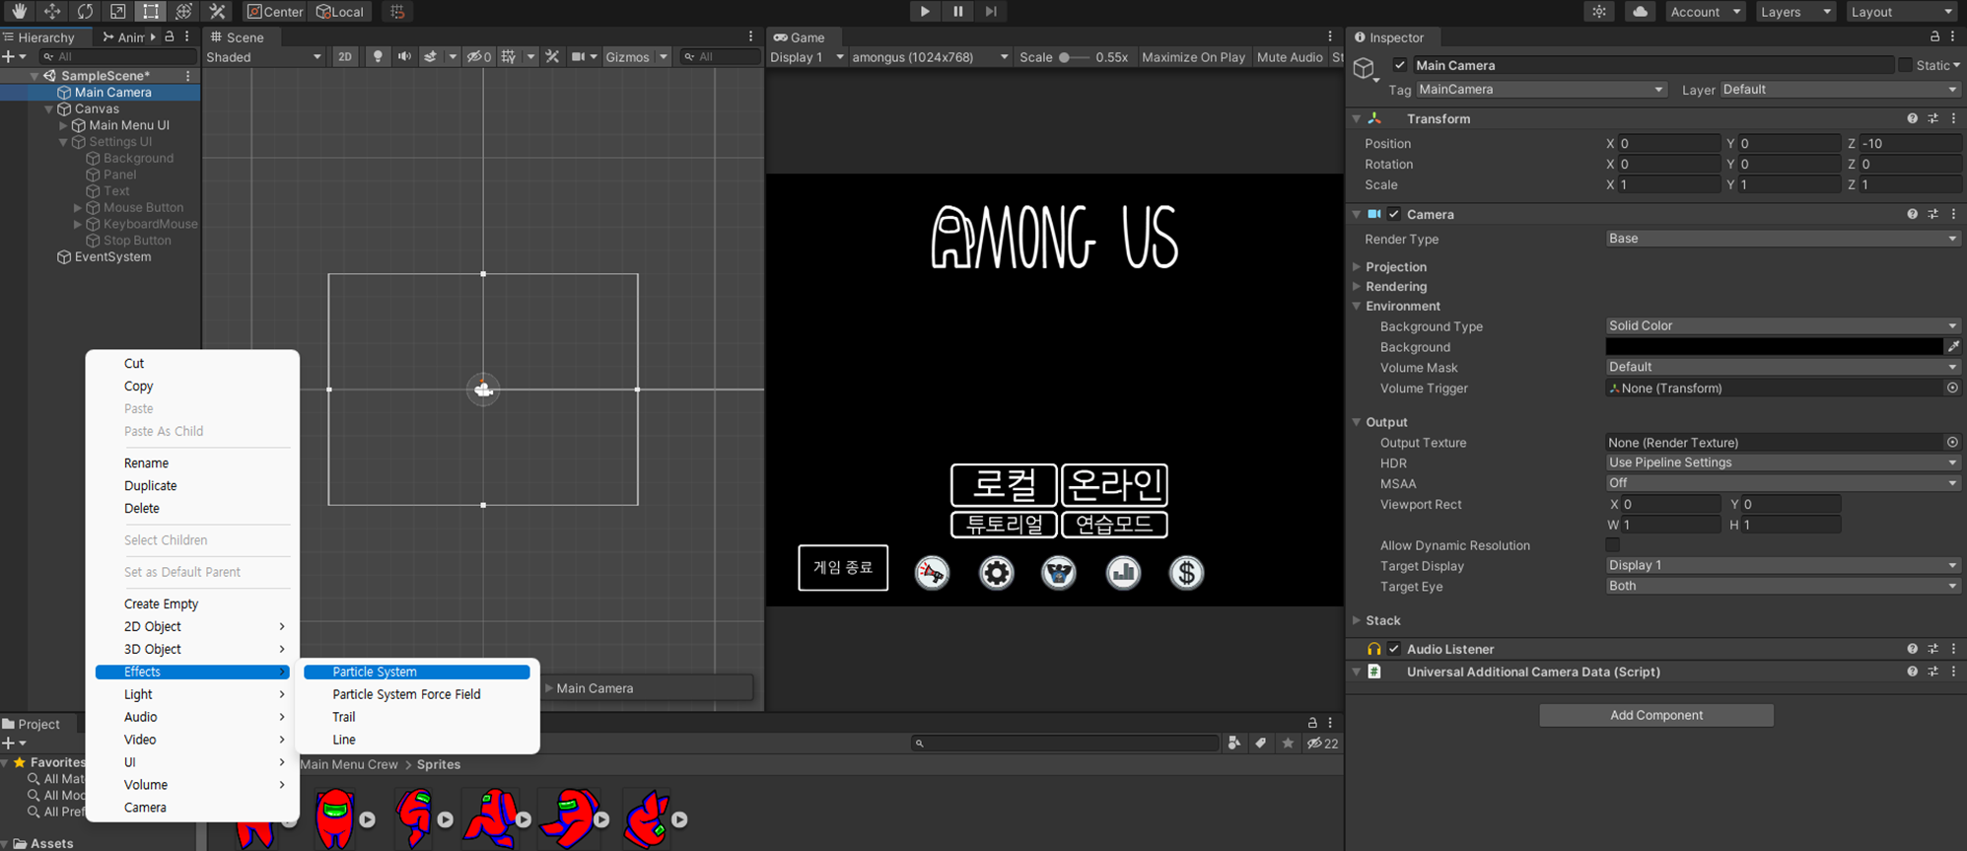The image size is (1967, 851).
Task: Select the Rect tool
Action: (151, 12)
